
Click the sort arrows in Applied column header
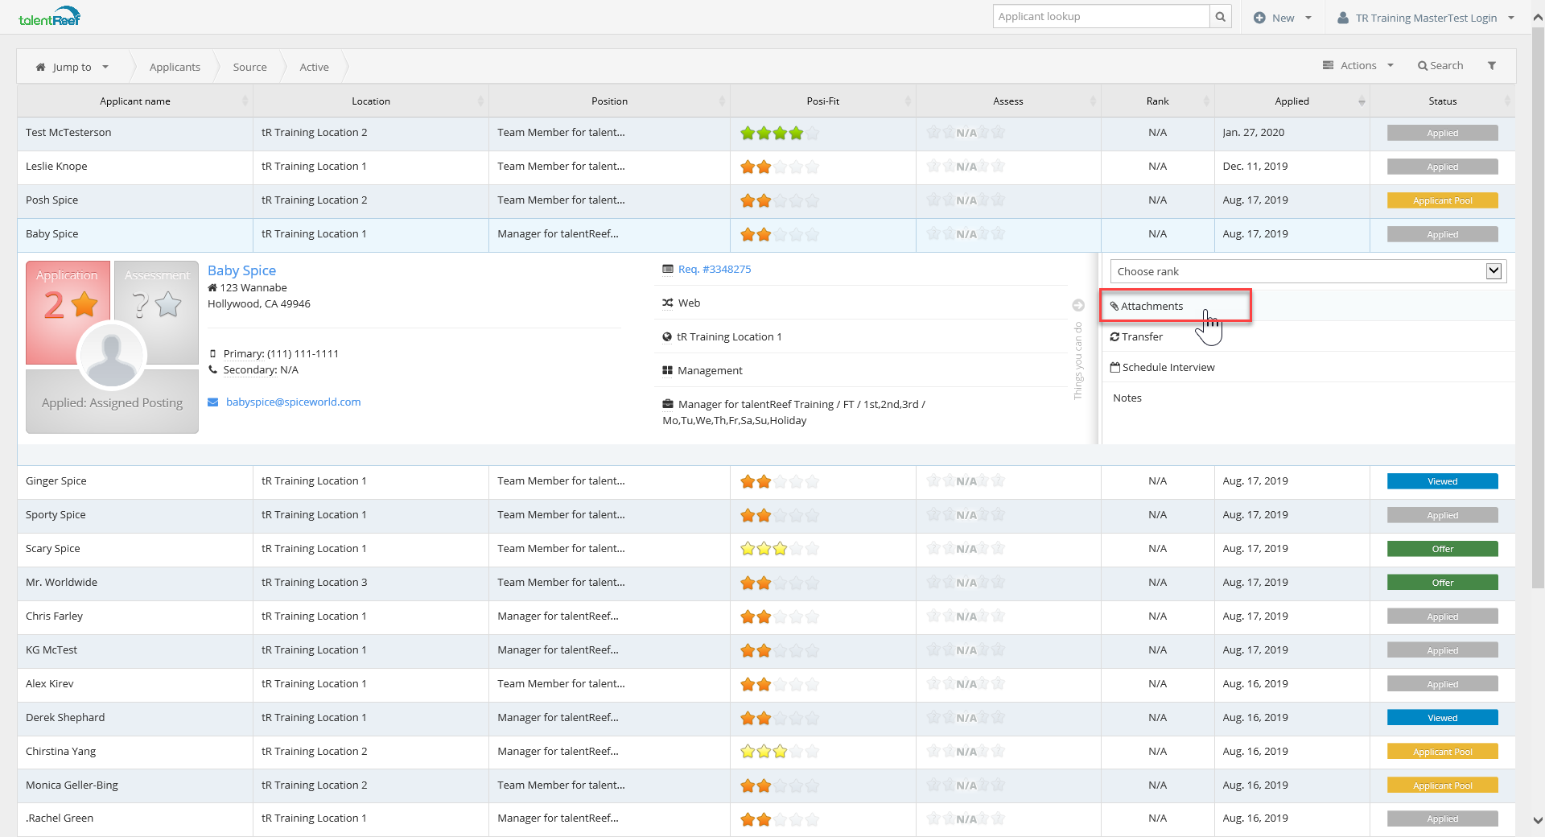tap(1362, 101)
